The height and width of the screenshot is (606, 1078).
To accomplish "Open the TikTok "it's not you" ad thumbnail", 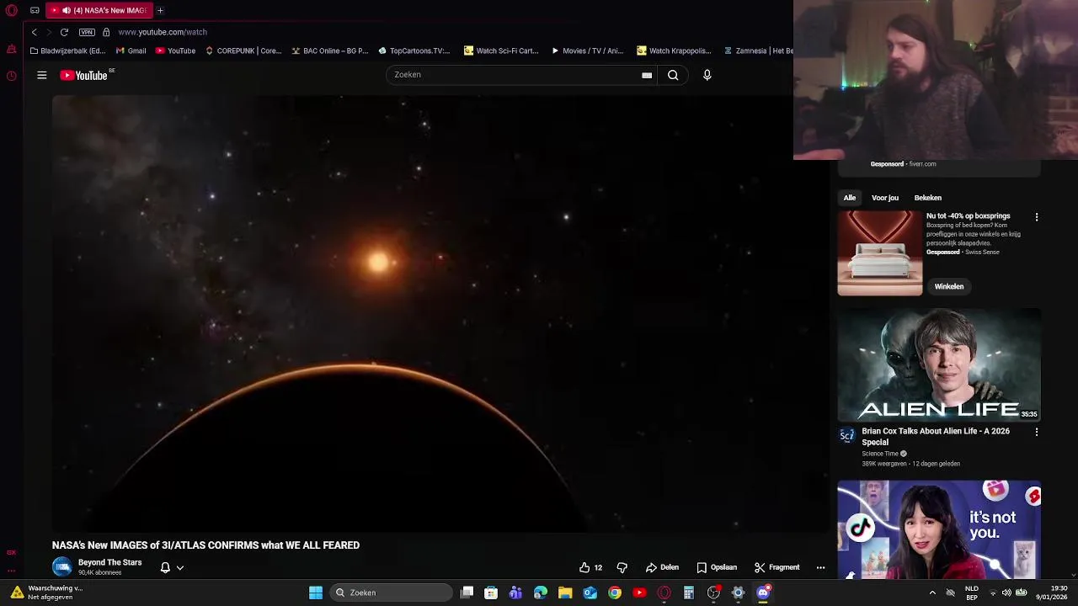I will coord(939,530).
